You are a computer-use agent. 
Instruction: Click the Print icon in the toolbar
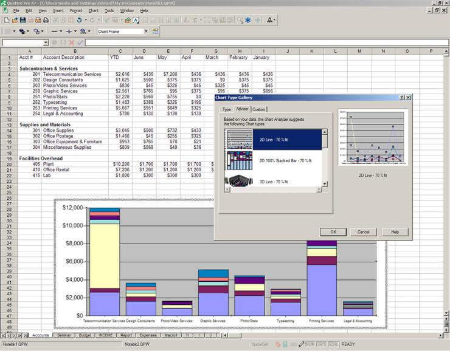(46, 20)
